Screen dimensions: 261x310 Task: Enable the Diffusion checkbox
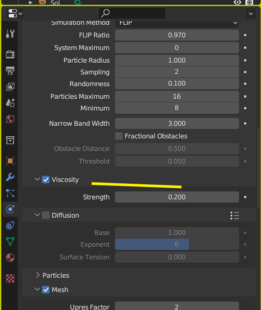[x=46, y=215]
